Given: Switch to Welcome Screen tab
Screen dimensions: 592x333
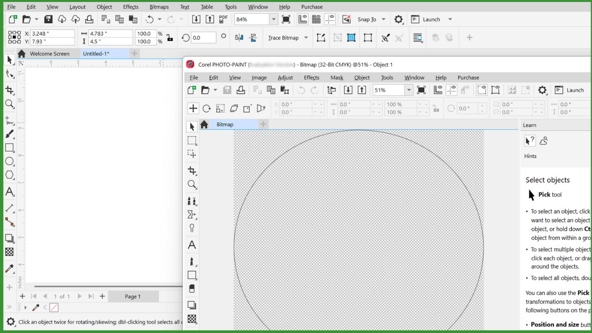Looking at the screenshot, I should pyautogui.click(x=49, y=53).
